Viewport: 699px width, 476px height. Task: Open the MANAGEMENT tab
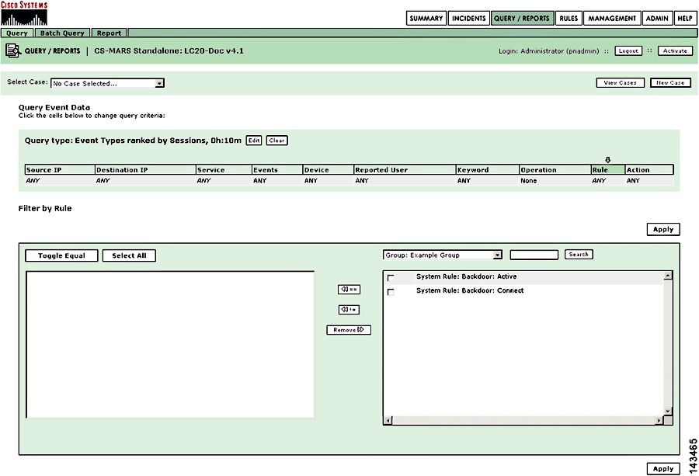[612, 19]
